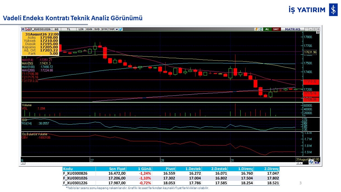Screen dimensions: 341x192
Task: Select the TMP template item
Action: click(111, 29)
